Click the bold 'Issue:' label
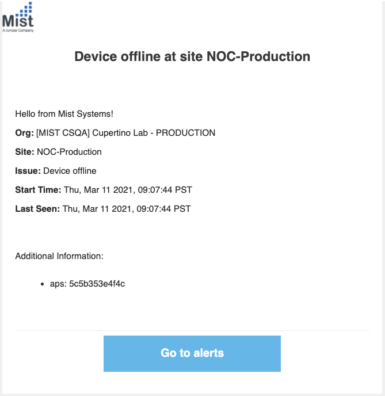The height and width of the screenshot is (396, 385). point(28,171)
